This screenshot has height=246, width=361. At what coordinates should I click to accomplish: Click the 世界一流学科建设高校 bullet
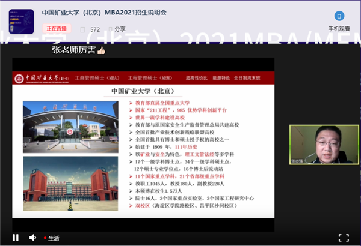tap(157, 118)
